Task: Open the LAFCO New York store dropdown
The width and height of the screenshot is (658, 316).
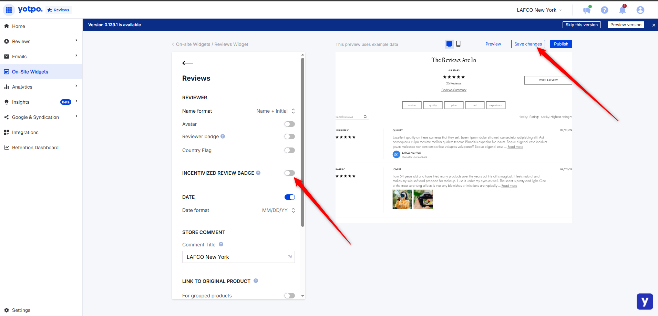Action: (x=539, y=10)
